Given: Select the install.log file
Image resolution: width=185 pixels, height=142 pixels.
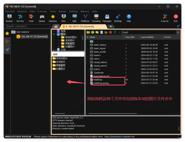Looking at the screenshot, I should pos(98,80).
